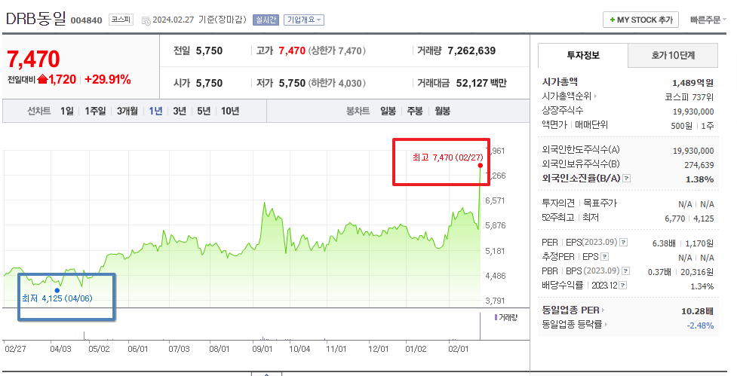Click the 52주최고 최저 value 6,770 | 4,125
737x376 pixels.
click(x=689, y=219)
